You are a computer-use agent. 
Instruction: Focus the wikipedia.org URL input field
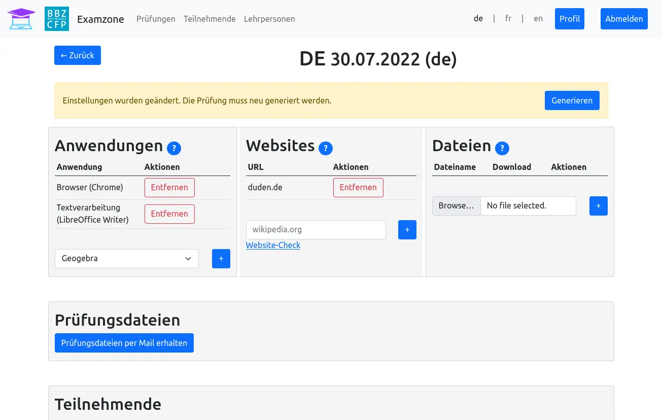[x=316, y=230]
